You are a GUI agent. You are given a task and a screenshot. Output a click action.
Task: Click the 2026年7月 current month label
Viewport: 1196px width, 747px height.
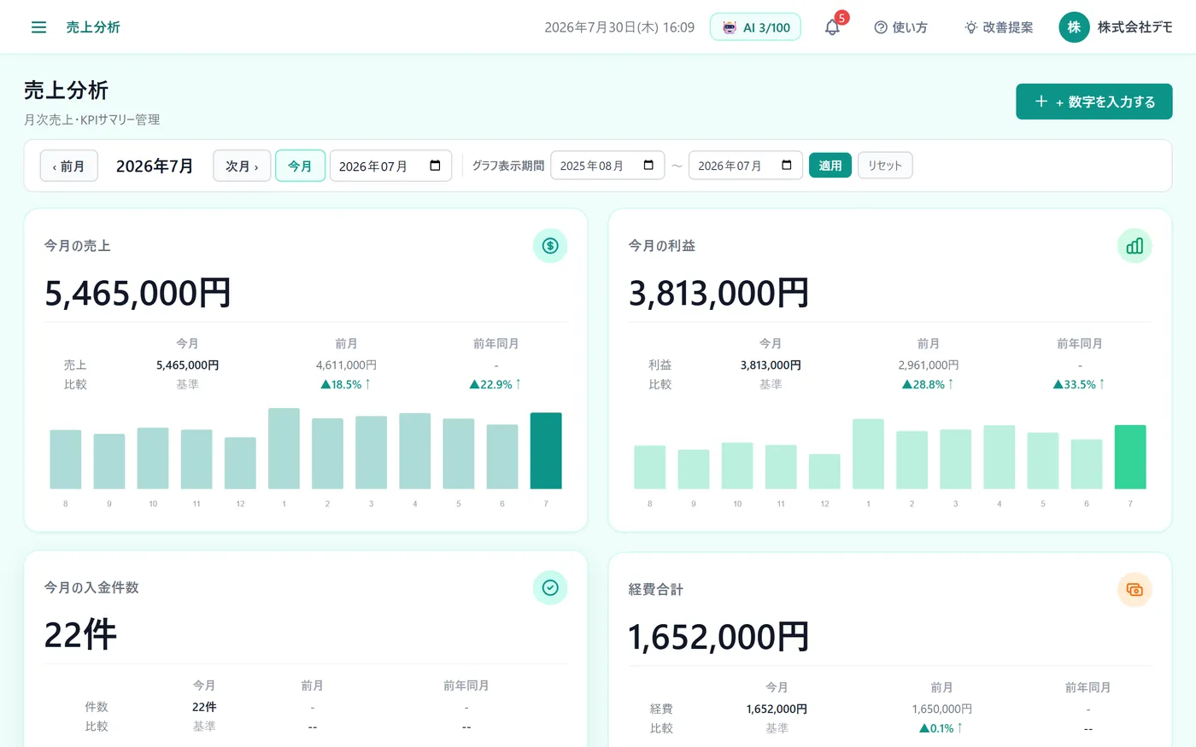pyautogui.click(x=155, y=166)
